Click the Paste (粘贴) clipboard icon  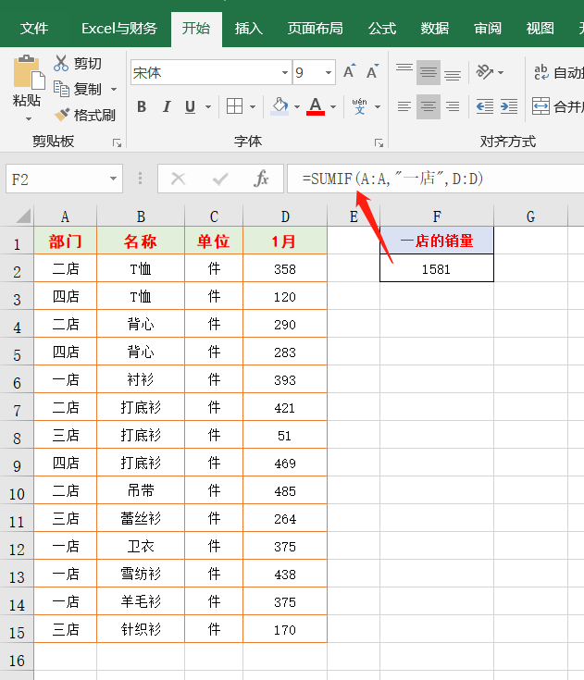tap(28, 72)
